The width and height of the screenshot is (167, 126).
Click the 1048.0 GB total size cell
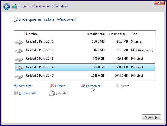coord(98,76)
